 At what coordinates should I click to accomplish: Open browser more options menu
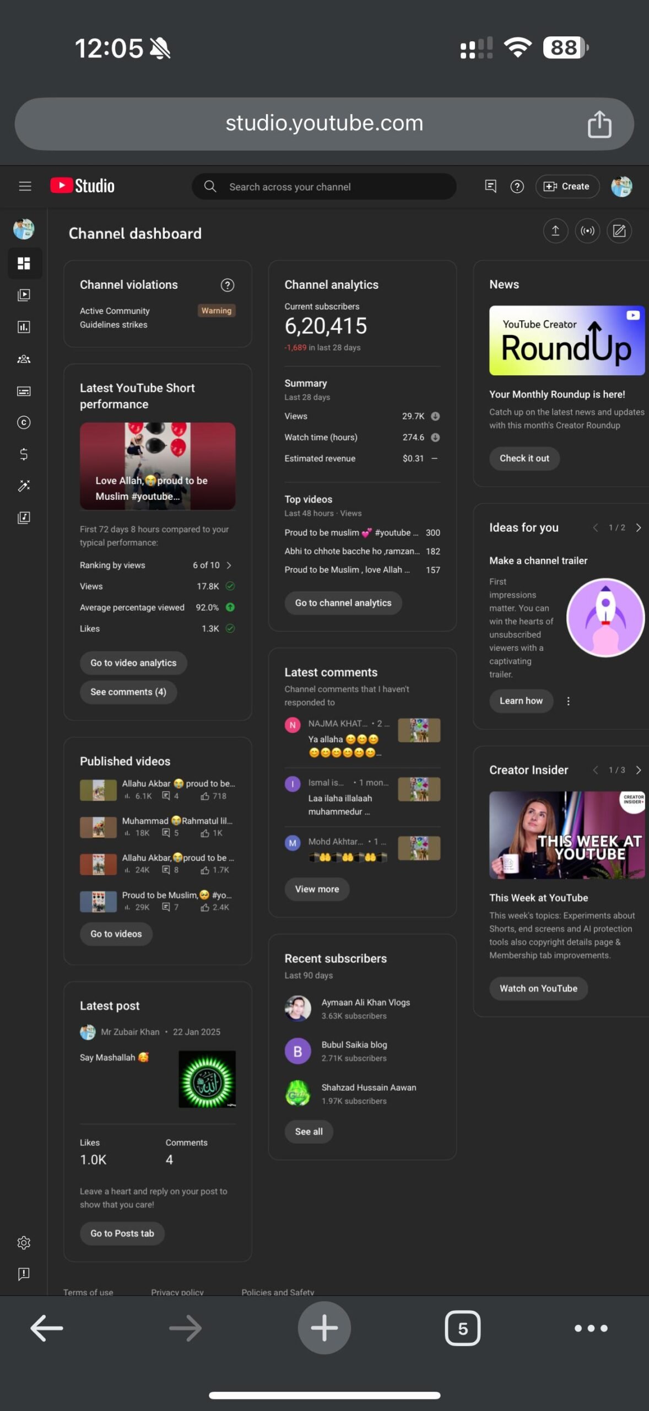coord(591,1328)
